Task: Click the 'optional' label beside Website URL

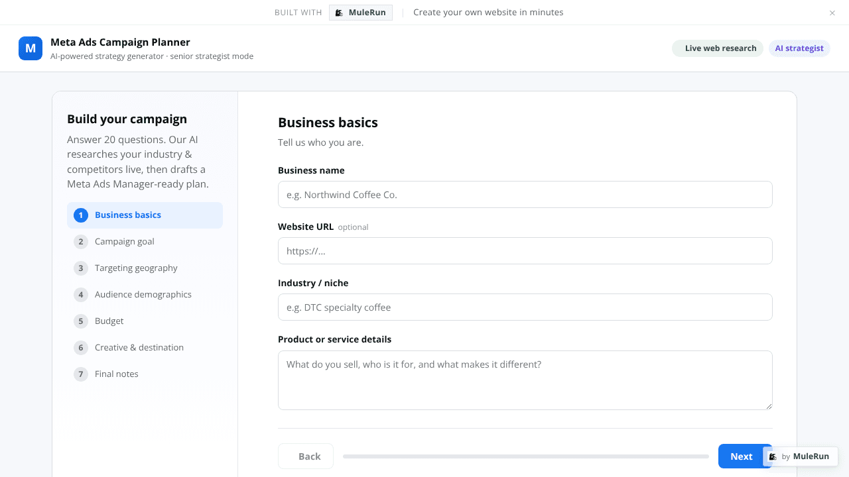Action: coord(353,227)
